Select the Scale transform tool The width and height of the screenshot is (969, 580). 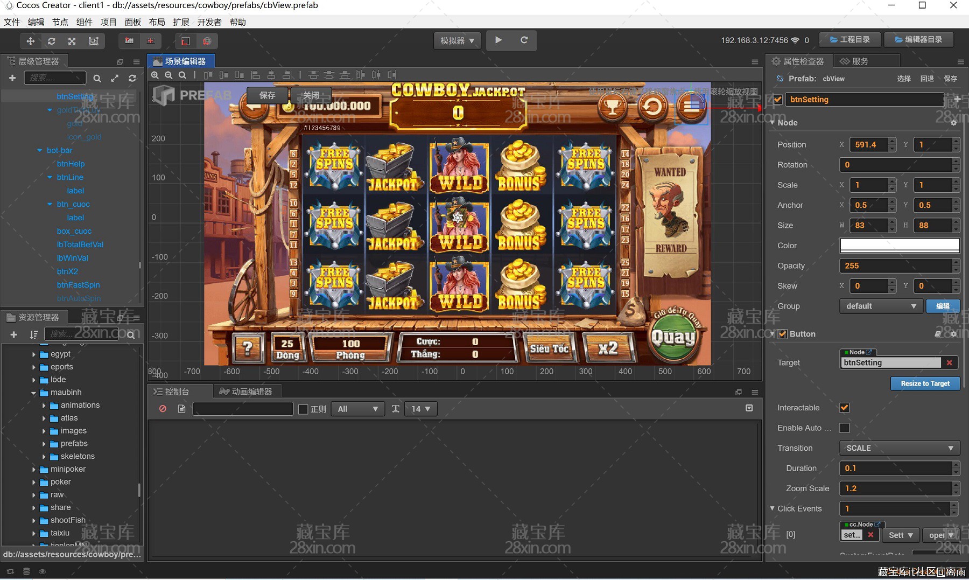[x=72, y=41]
